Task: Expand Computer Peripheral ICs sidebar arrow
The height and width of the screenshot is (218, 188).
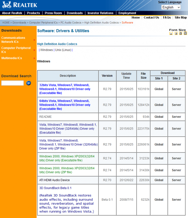Action: [34, 50]
